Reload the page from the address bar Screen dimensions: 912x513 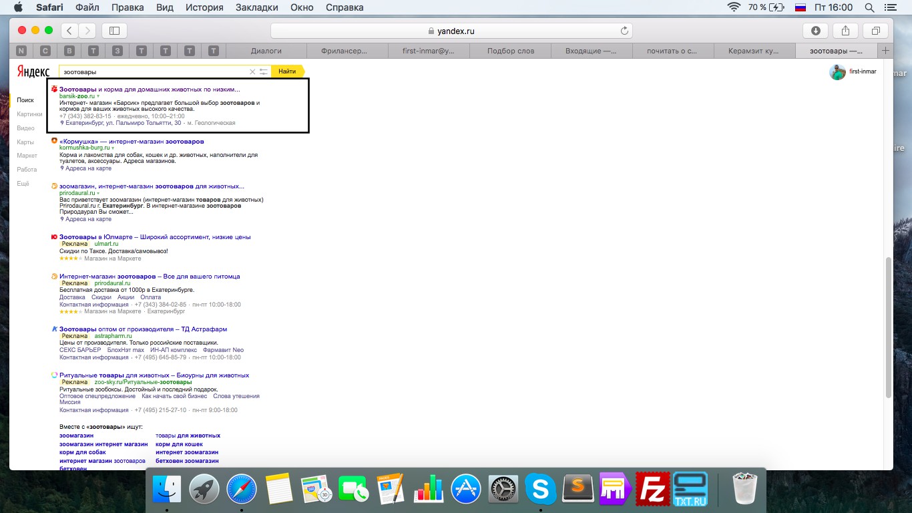point(624,31)
